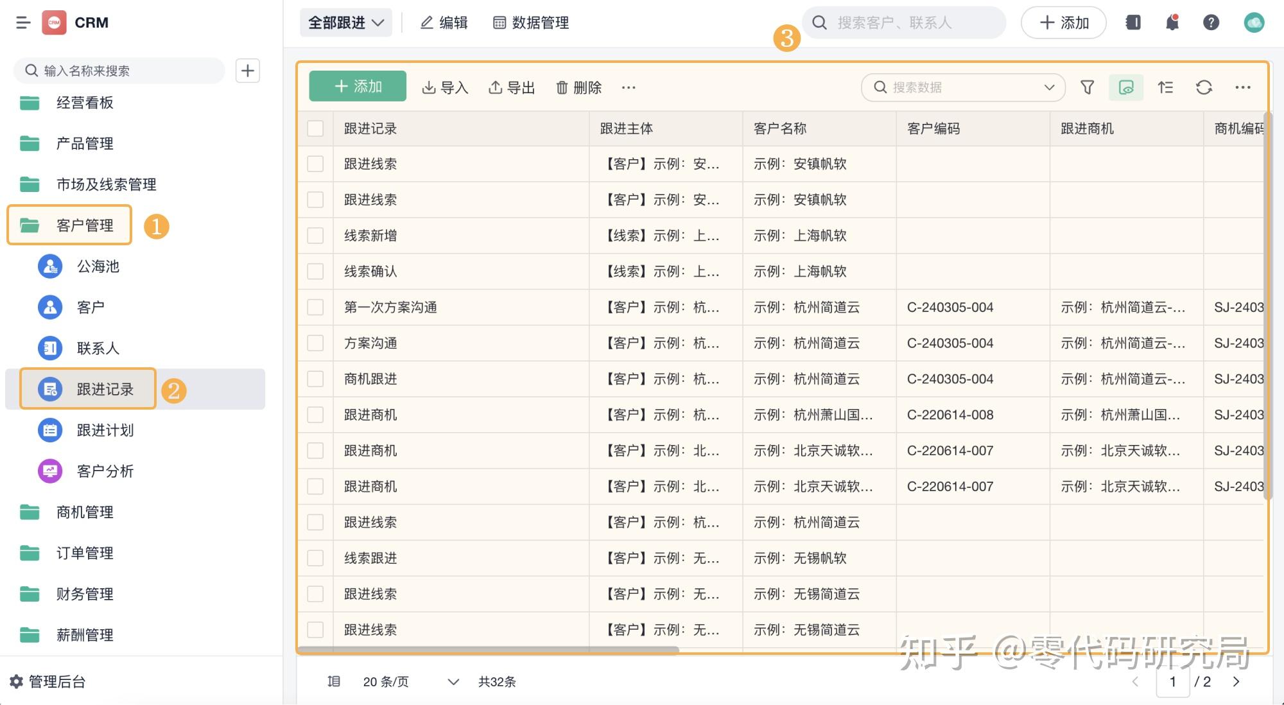
Task: Click the green 添加 button
Action: 358,87
